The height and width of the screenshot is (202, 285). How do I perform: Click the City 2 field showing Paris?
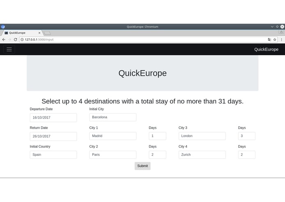click(x=113, y=155)
